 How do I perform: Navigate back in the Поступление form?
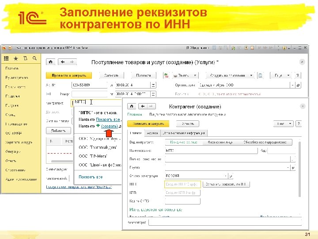(63, 62)
